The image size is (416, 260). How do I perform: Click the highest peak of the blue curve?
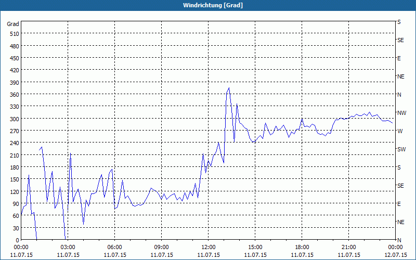click(229, 88)
